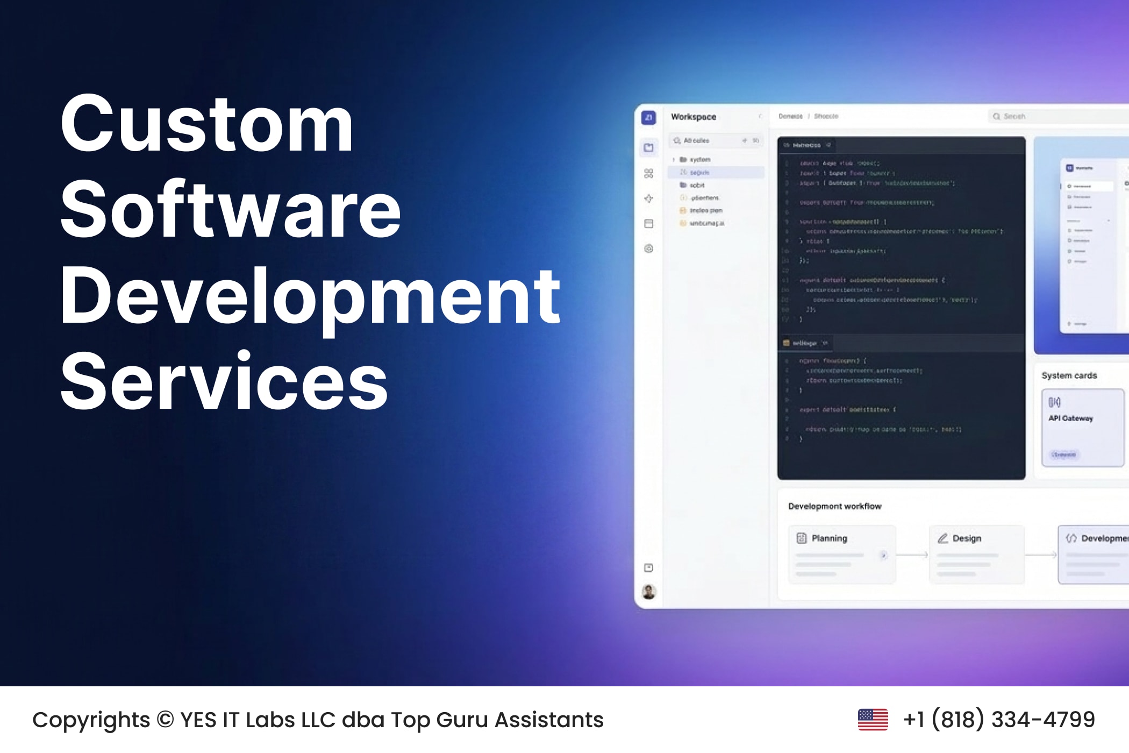
Task: Select the second folder row in tree
Action: (716, 185)
